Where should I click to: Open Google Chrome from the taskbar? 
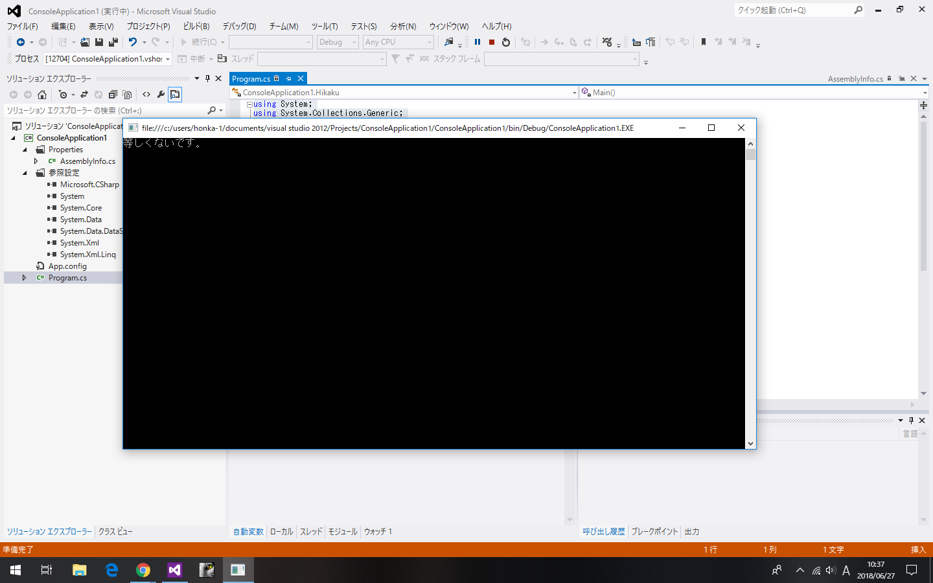(143, 570)
